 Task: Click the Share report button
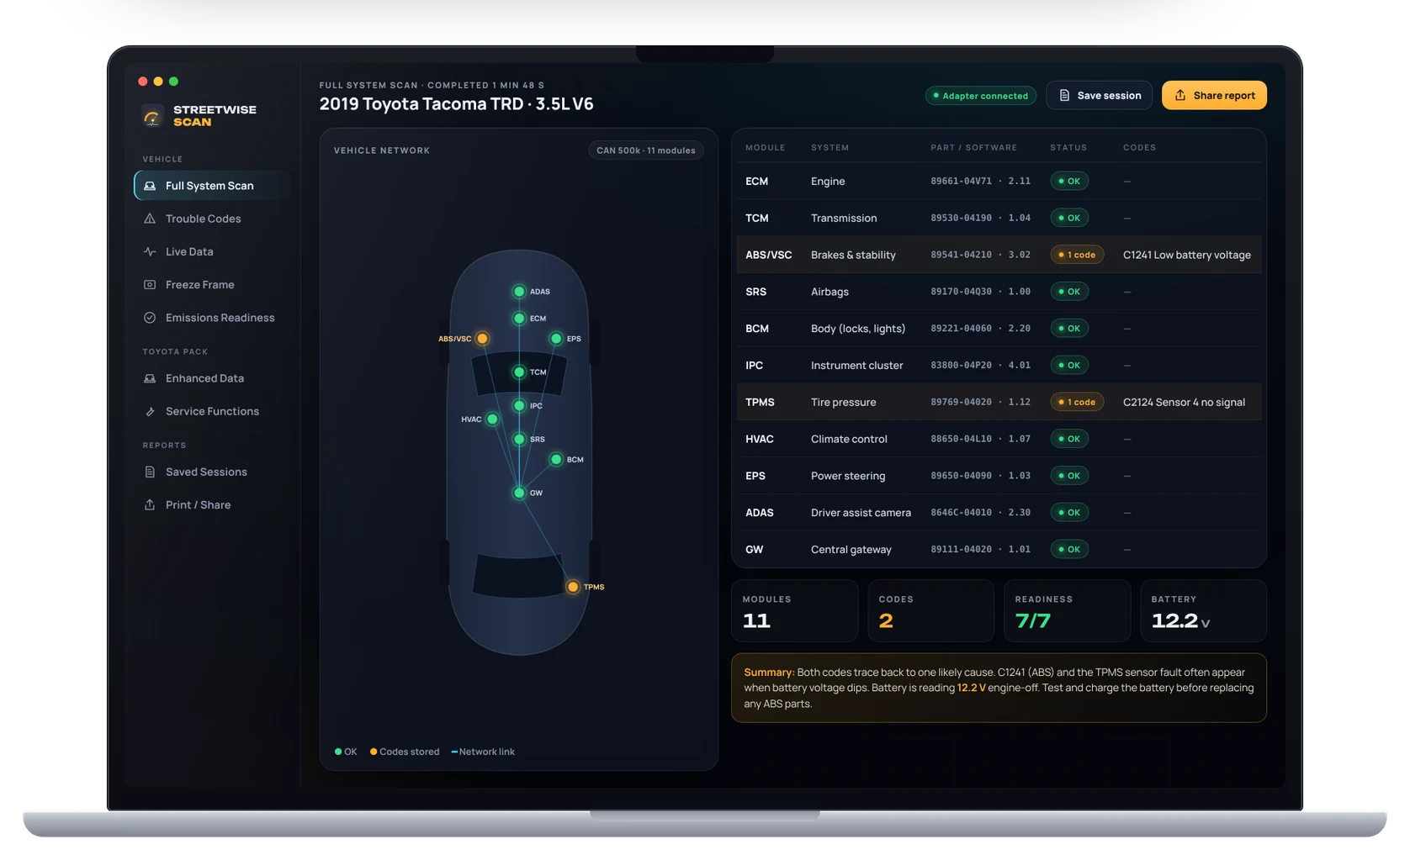coord(1214,95)
